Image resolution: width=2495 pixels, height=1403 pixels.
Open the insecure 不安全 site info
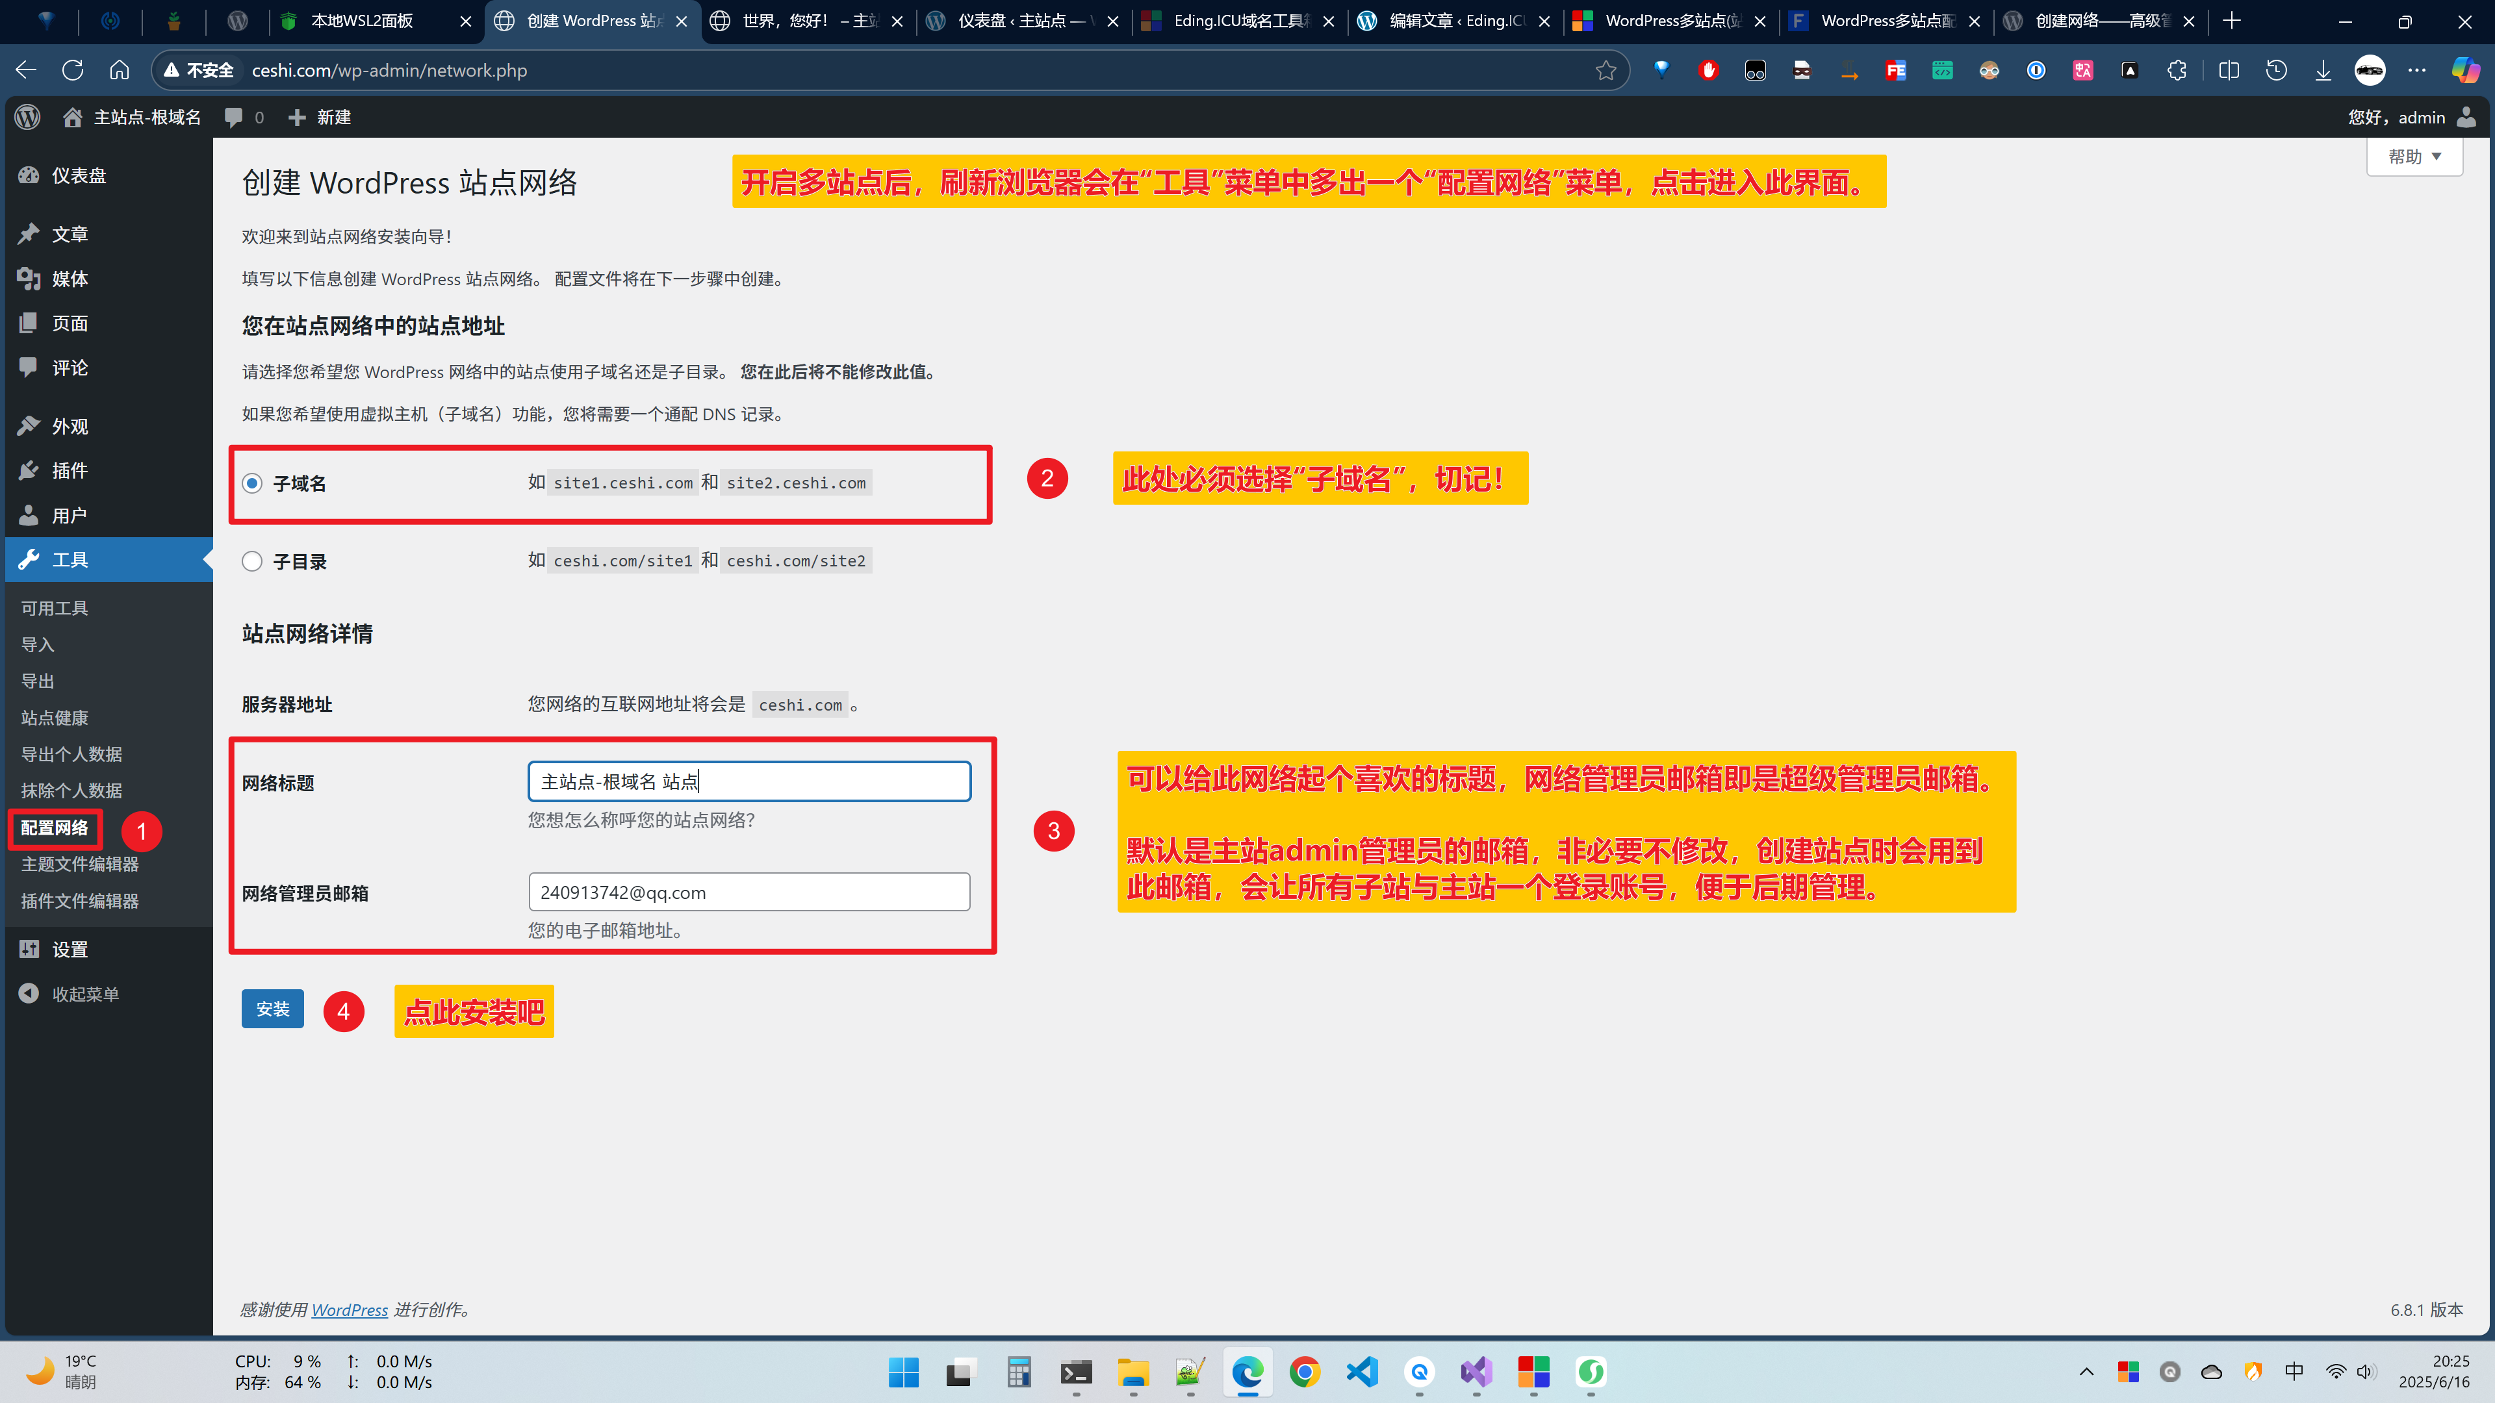(198, 70)
